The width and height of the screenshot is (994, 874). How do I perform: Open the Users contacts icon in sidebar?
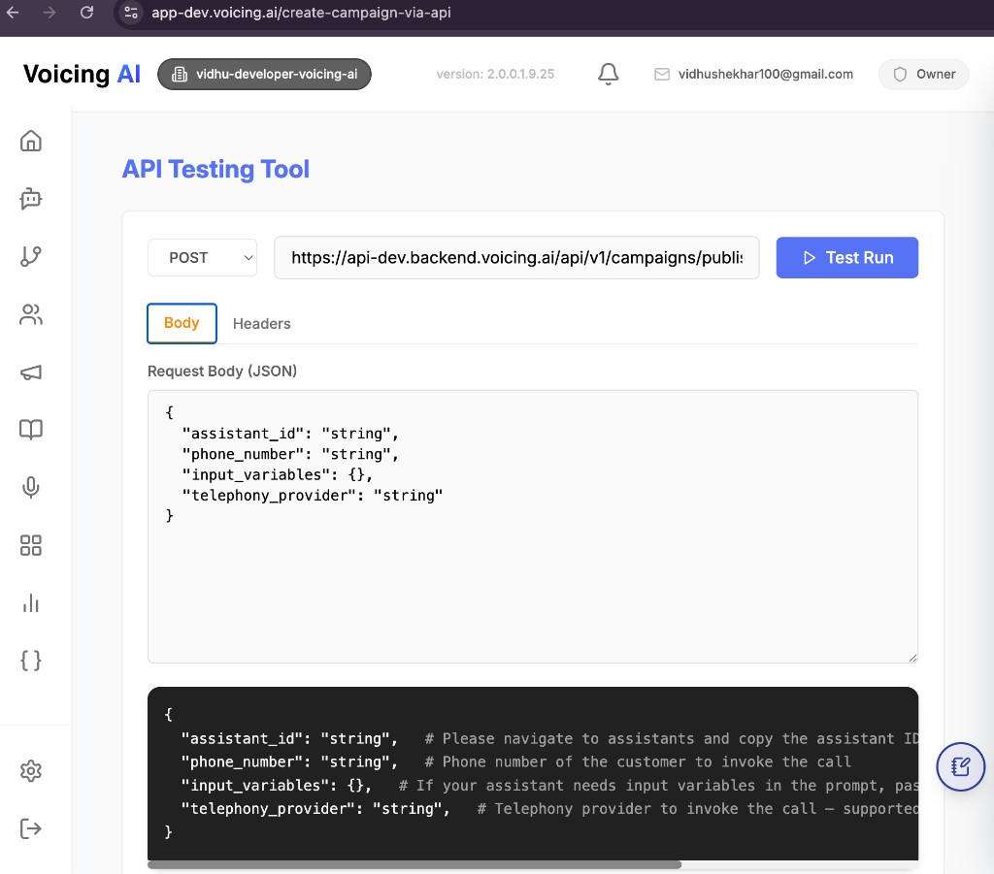[x=30, y=314]
